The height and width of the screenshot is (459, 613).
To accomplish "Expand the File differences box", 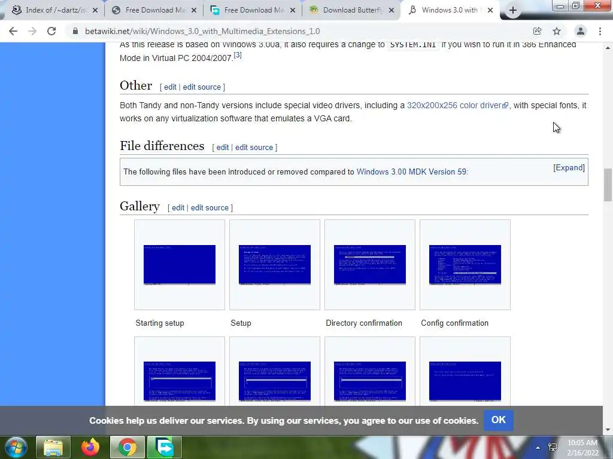I will click(569, 168).
